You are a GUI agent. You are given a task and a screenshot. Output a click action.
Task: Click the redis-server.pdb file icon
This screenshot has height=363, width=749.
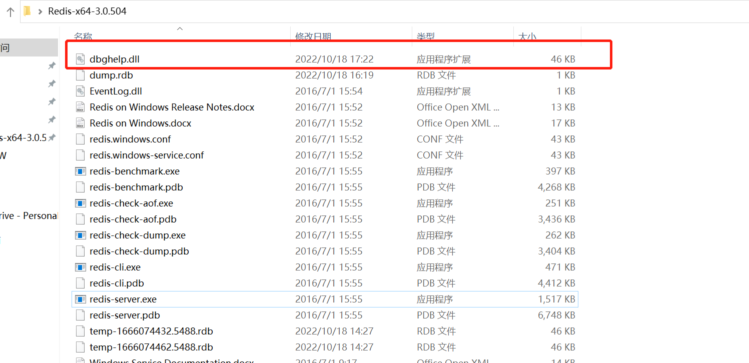[x=80, y=315]
